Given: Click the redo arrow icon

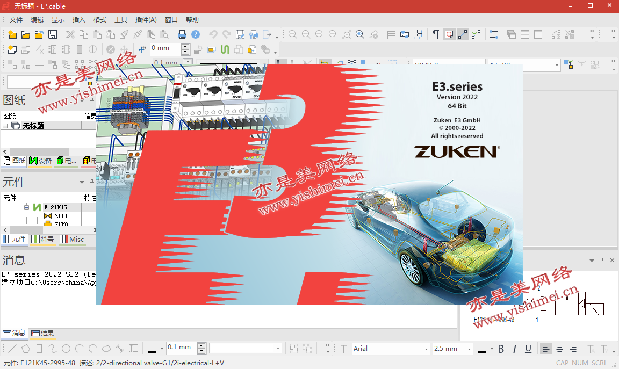Looking at the screenshot, I should tap(227, 35).
